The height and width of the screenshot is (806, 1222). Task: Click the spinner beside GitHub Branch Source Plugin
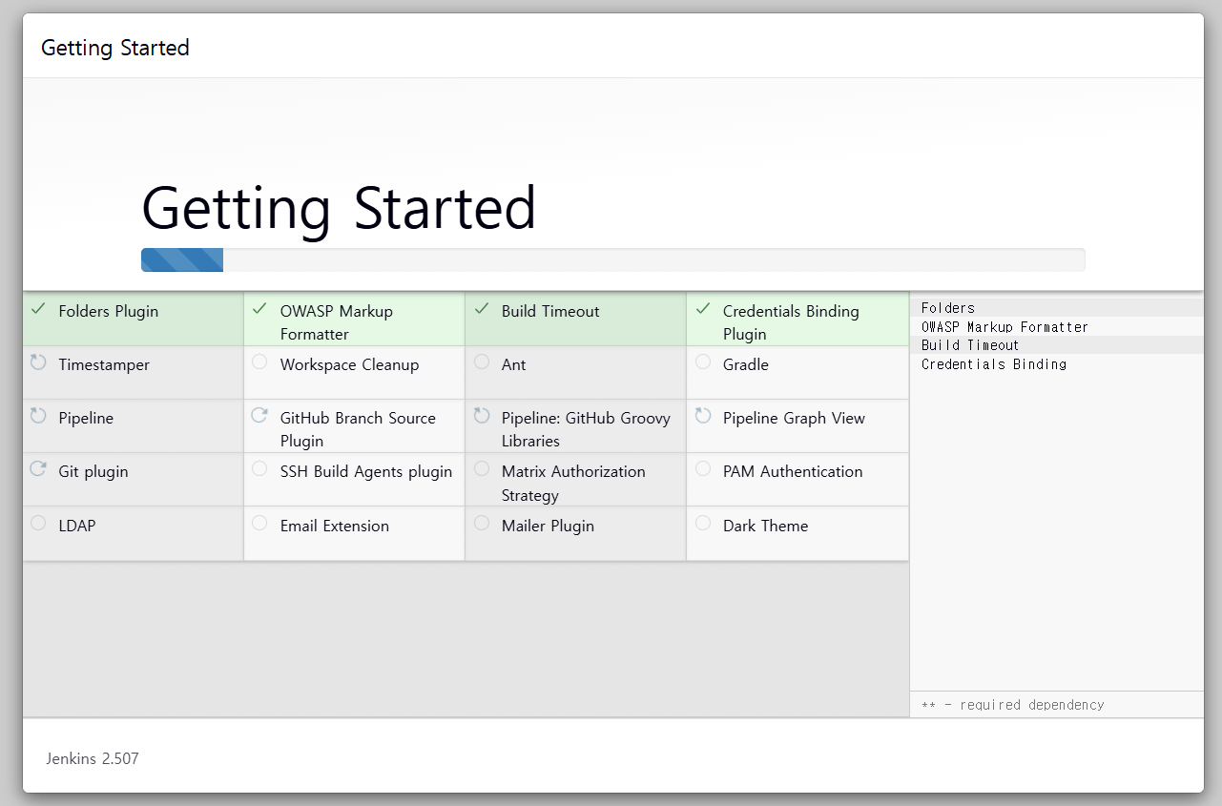[x=259, y=416]
